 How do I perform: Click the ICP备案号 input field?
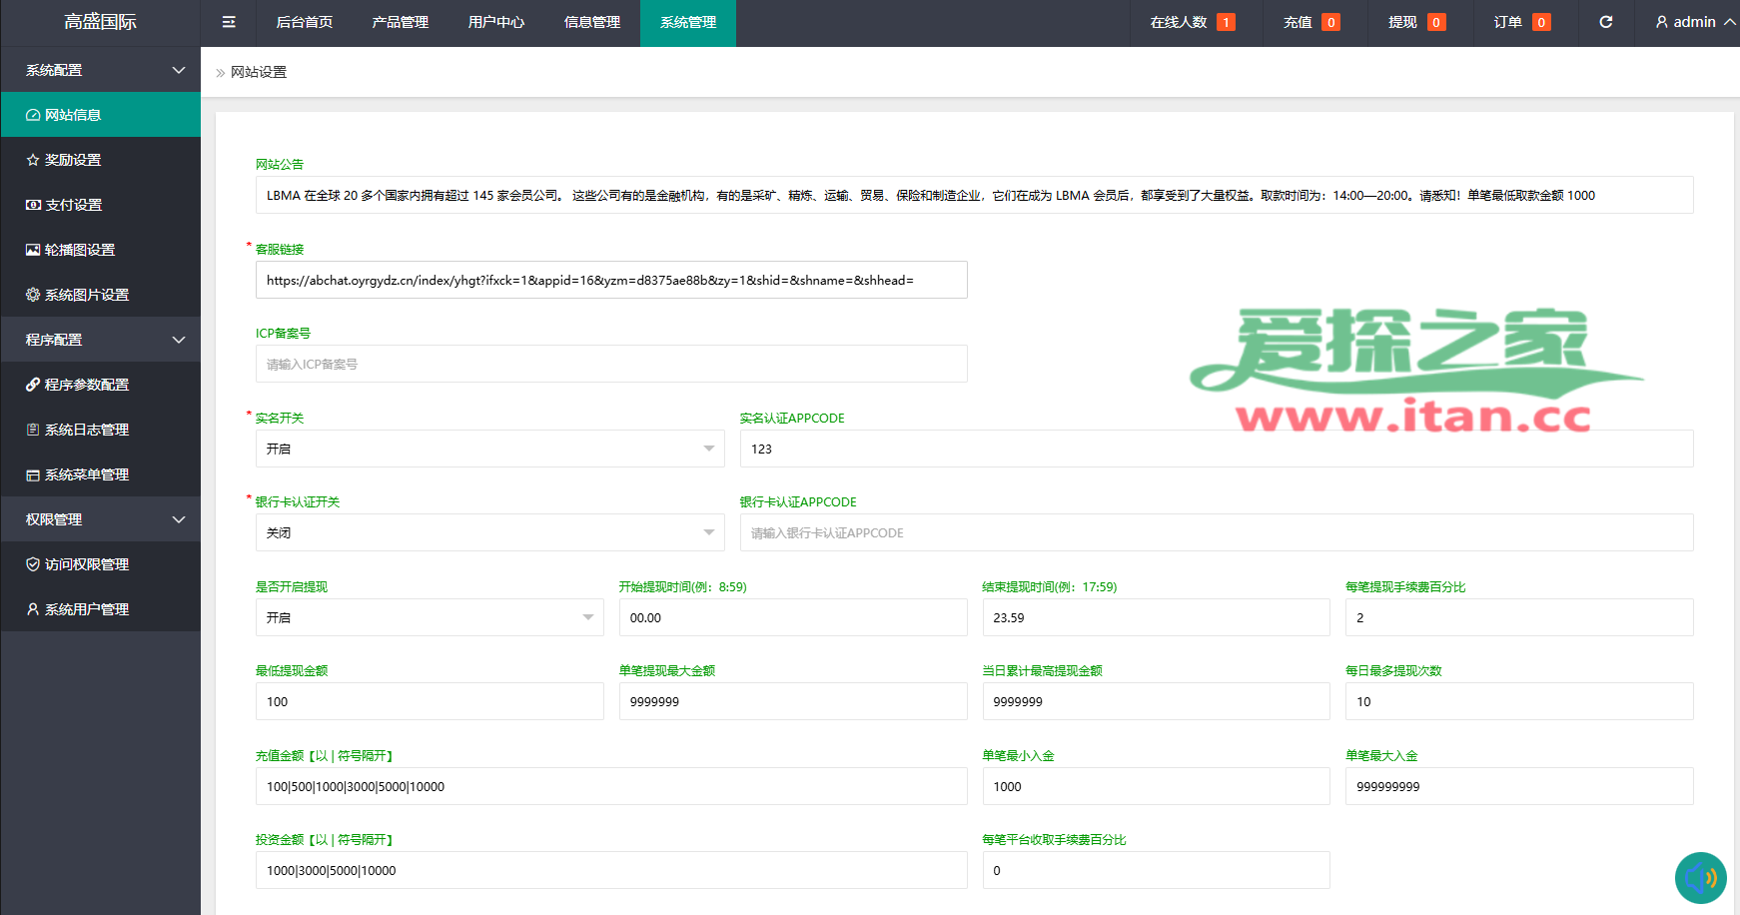610,364
